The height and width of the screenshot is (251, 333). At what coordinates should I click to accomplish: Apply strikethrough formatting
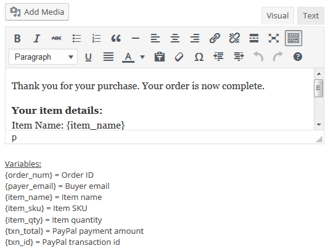point(57,39)
